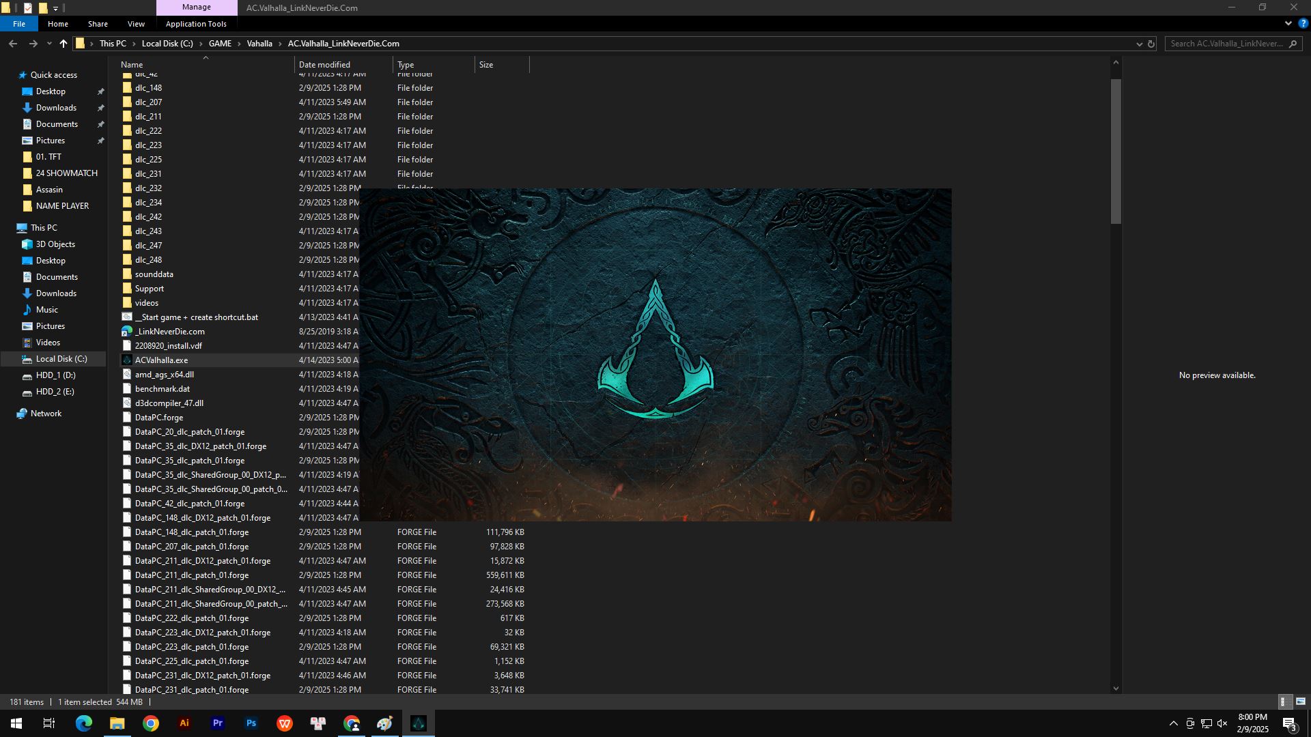
Task: Click inside the folder search box
Action: click(x=1229, y=43)
